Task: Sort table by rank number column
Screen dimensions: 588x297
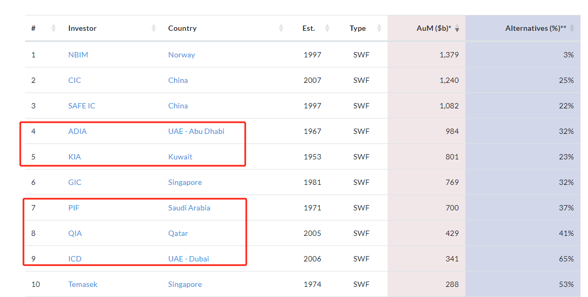Action: [x=53, y=28]
